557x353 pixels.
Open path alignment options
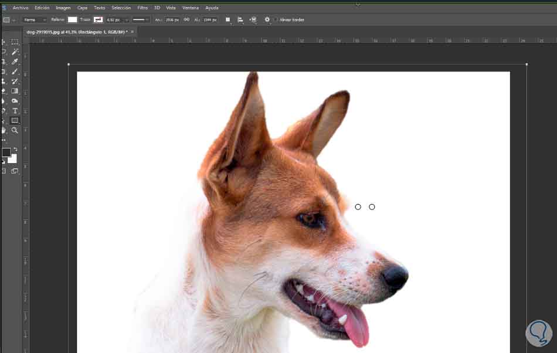(240, 20)
